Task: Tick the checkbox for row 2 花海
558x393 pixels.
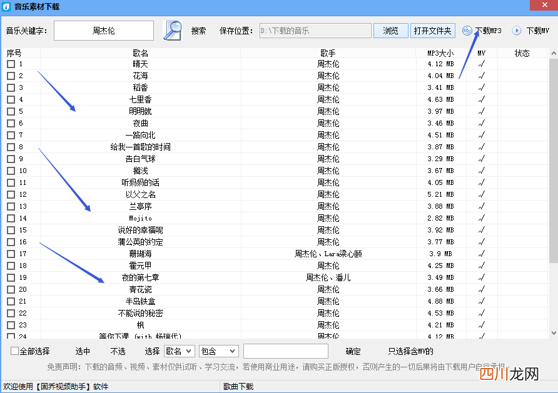Action: tap(11, 76)
